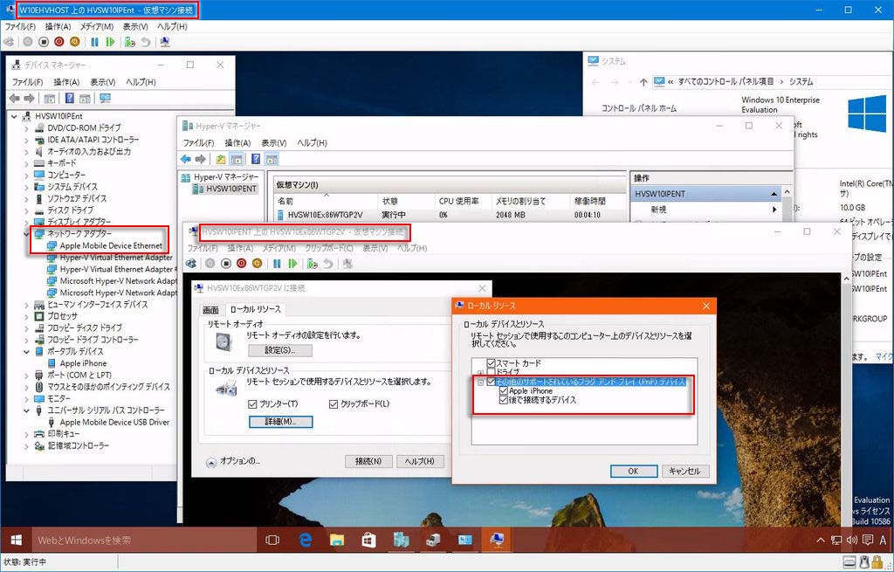894x572 pixels.
Task: Click ヘルプ(H) button in connect dialog
Action: (x=420, y=461)
